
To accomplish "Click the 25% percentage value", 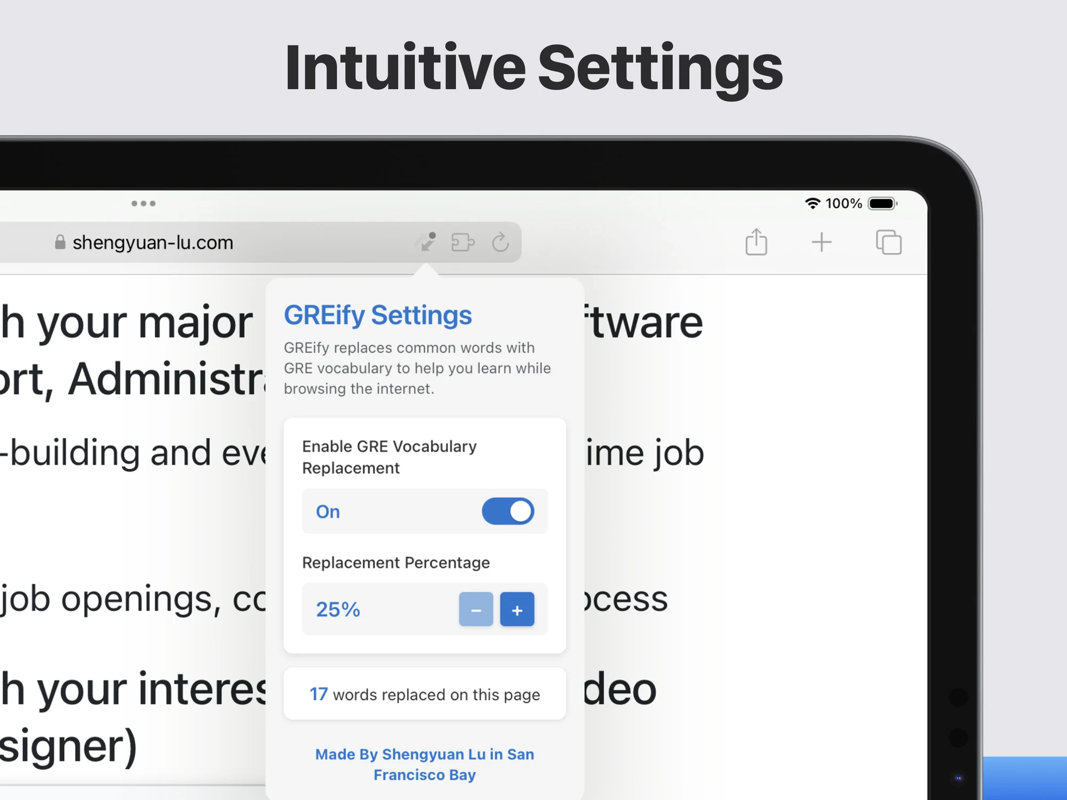I will [338, 609].
